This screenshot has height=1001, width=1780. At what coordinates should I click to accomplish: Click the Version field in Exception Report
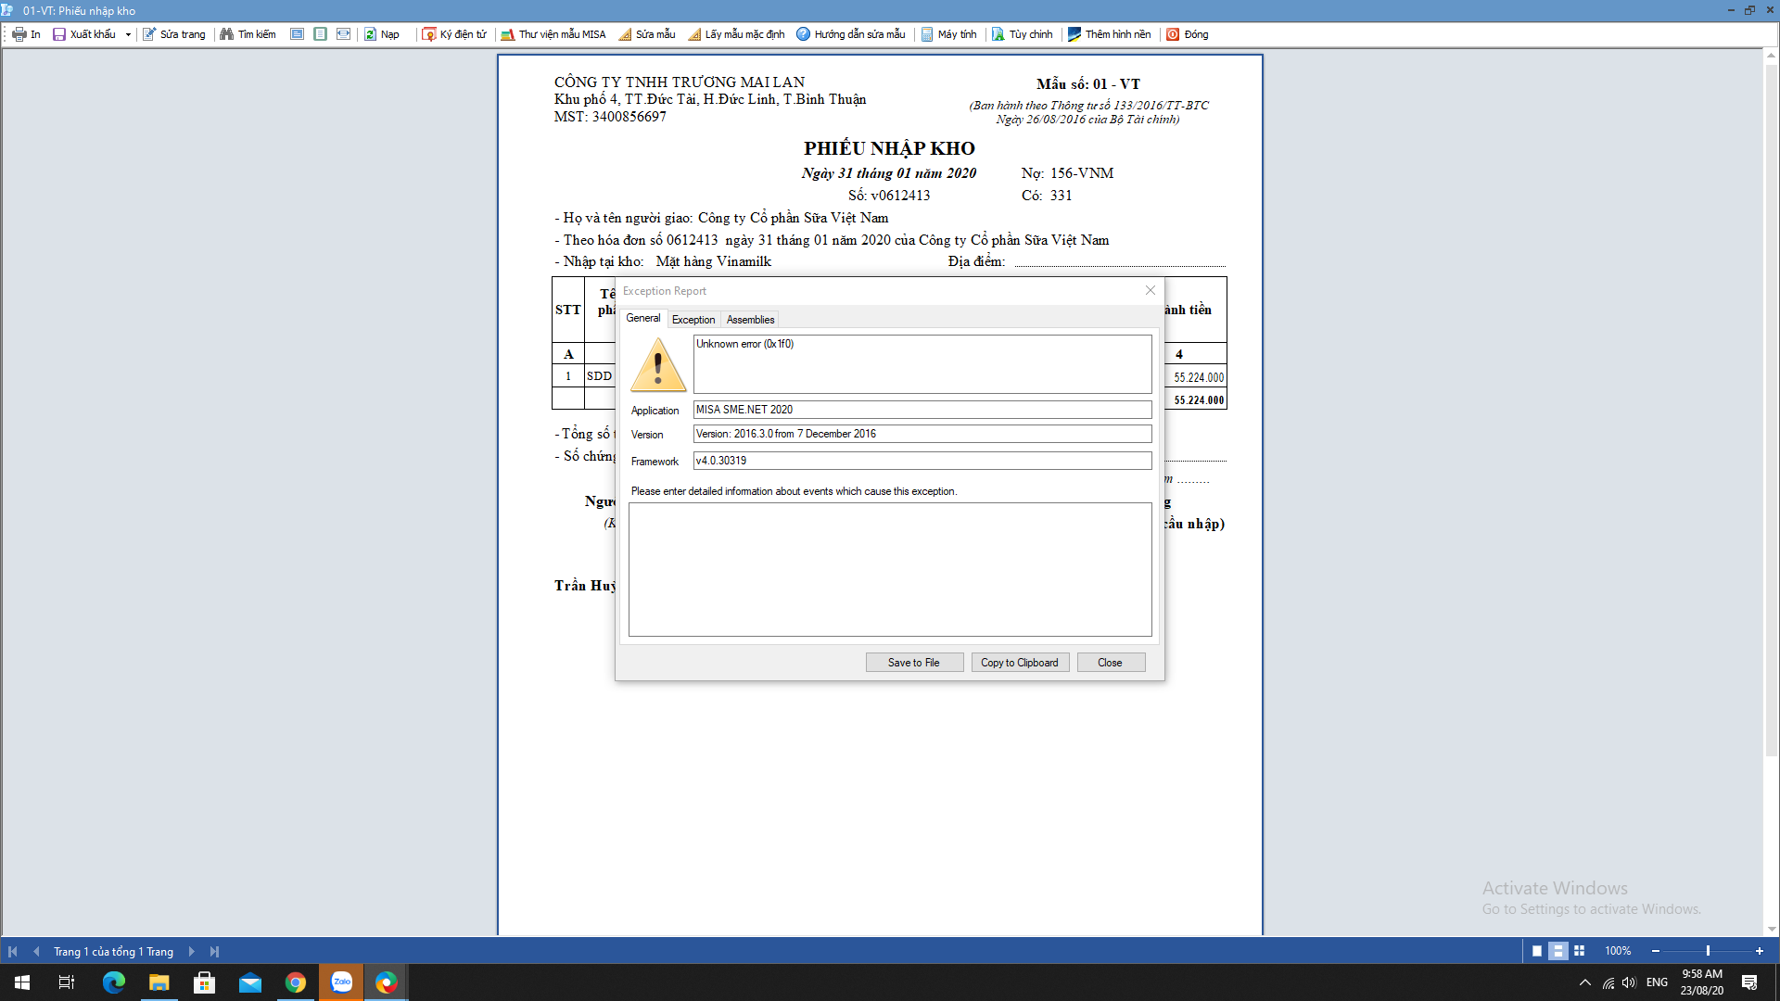(922, 434)
